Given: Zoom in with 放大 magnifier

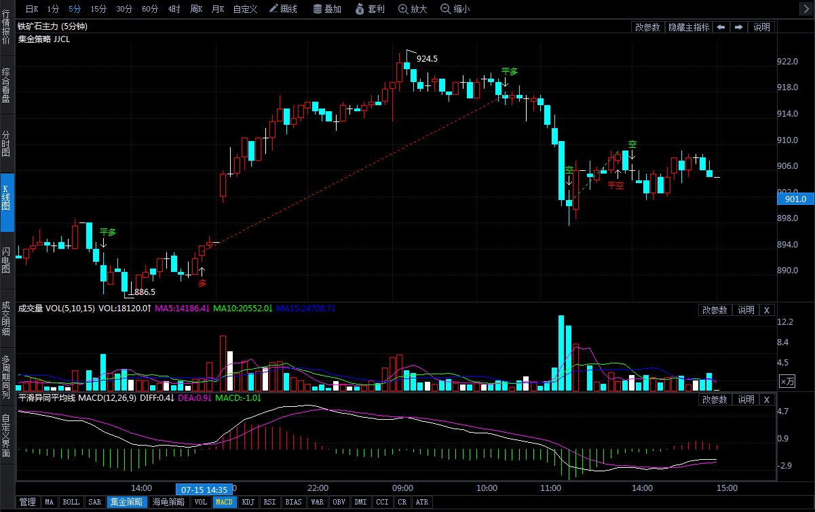Looking at the screenshot, I should (x=413, y=9).
